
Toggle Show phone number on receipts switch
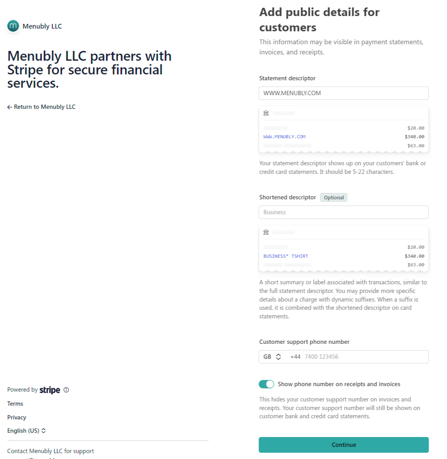pos(266,384)
